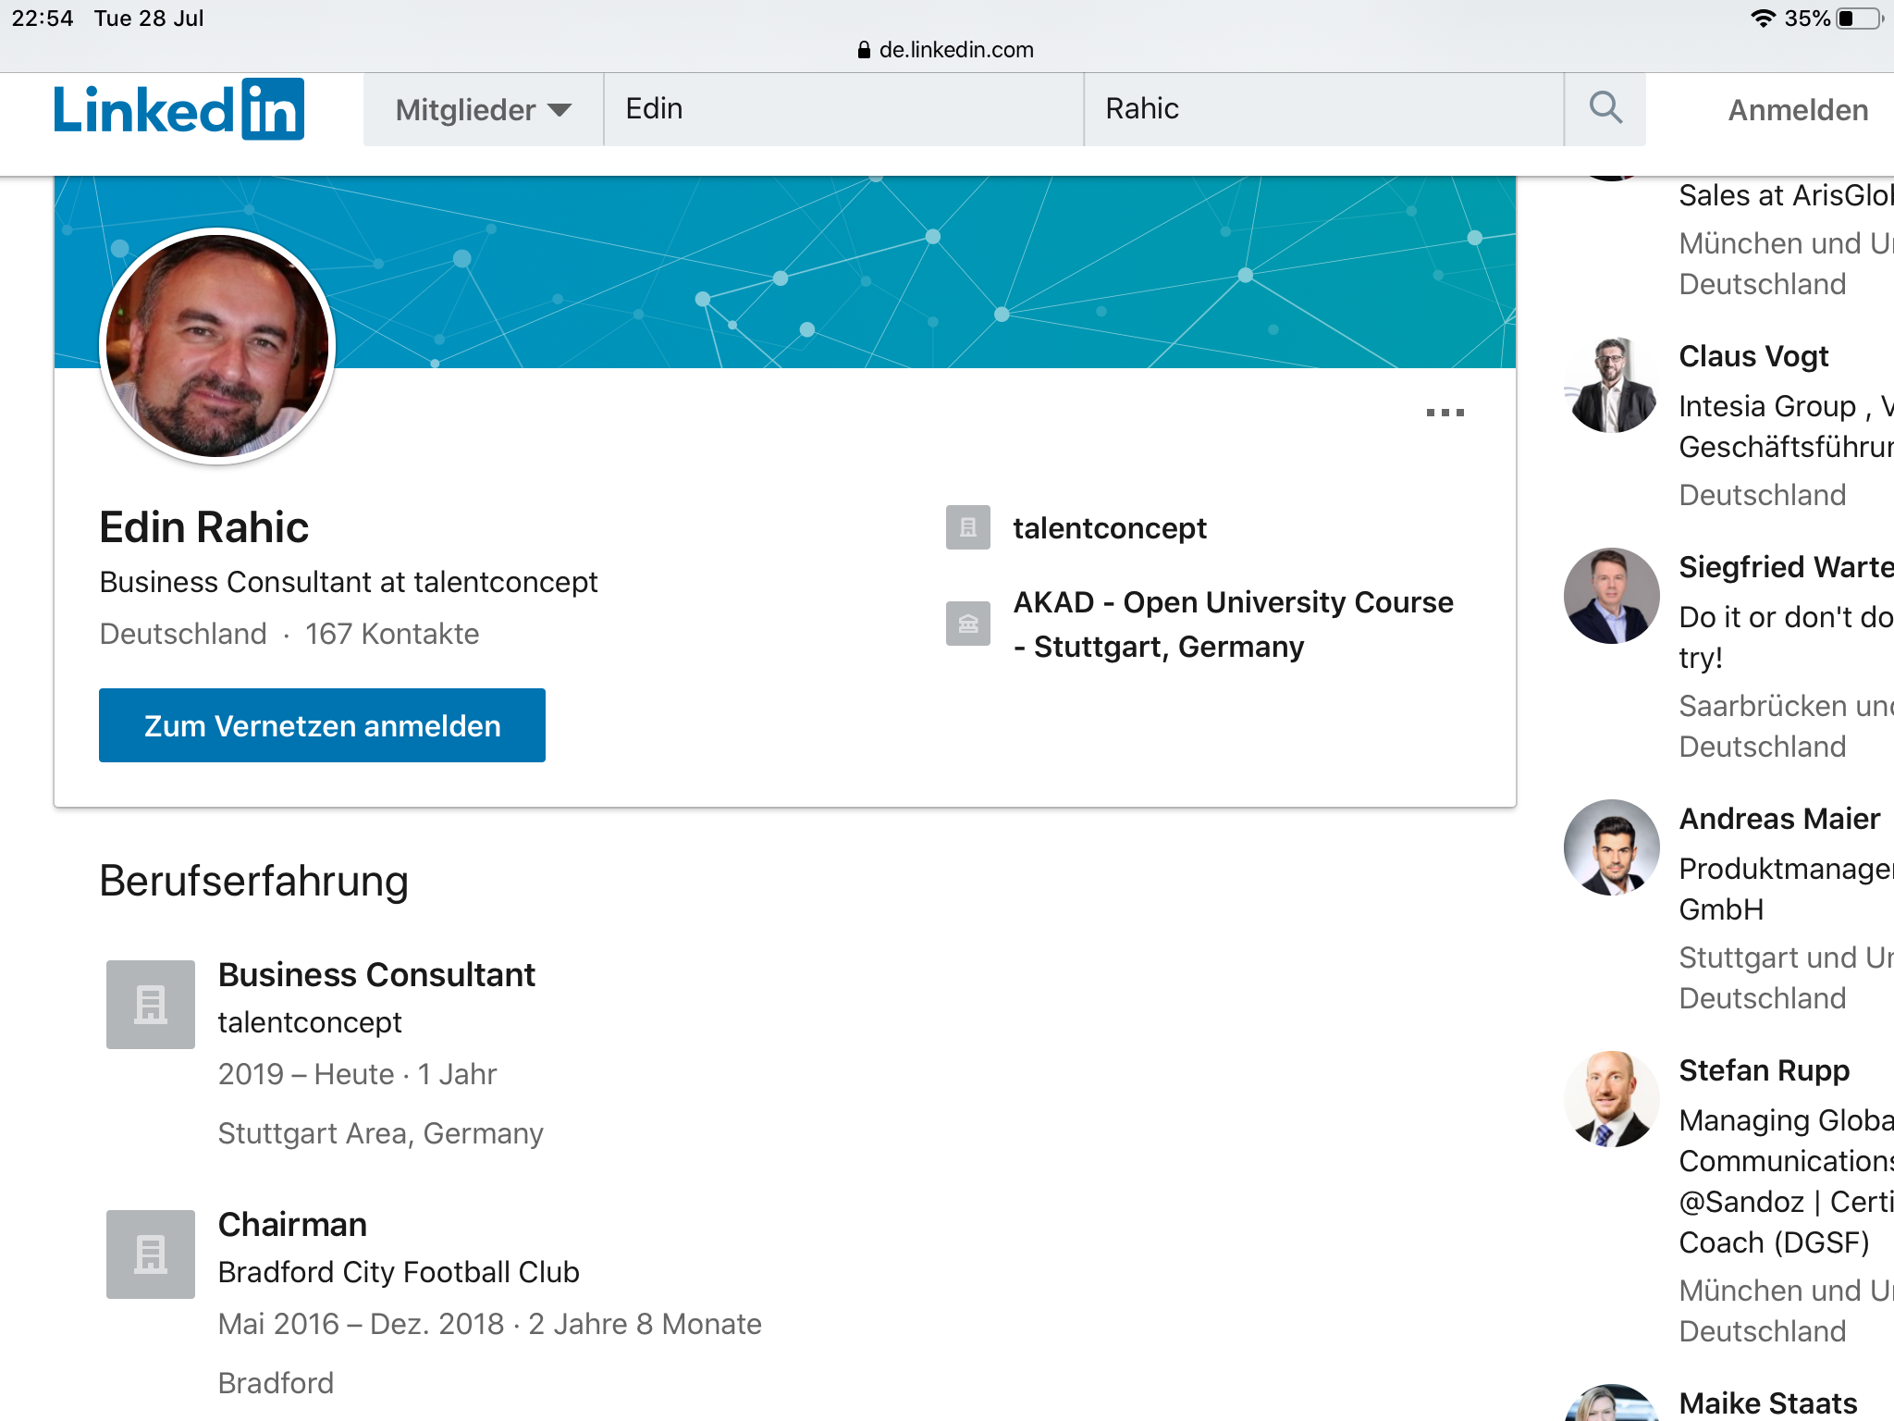Open the three-dot more options menu

[1445, 413]
